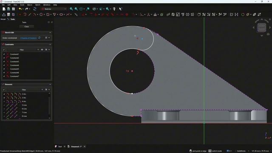Click the Leave sketch icon
Screen dimensions: 272x153
coord(4,14)
